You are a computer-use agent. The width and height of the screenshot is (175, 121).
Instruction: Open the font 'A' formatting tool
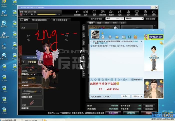(x=92, y=79)
